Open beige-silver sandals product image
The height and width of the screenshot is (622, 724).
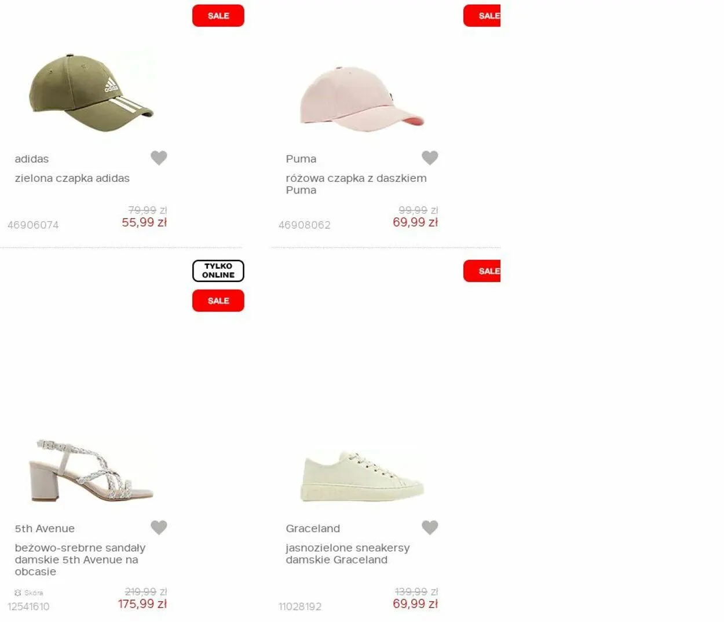click(91, 470)
